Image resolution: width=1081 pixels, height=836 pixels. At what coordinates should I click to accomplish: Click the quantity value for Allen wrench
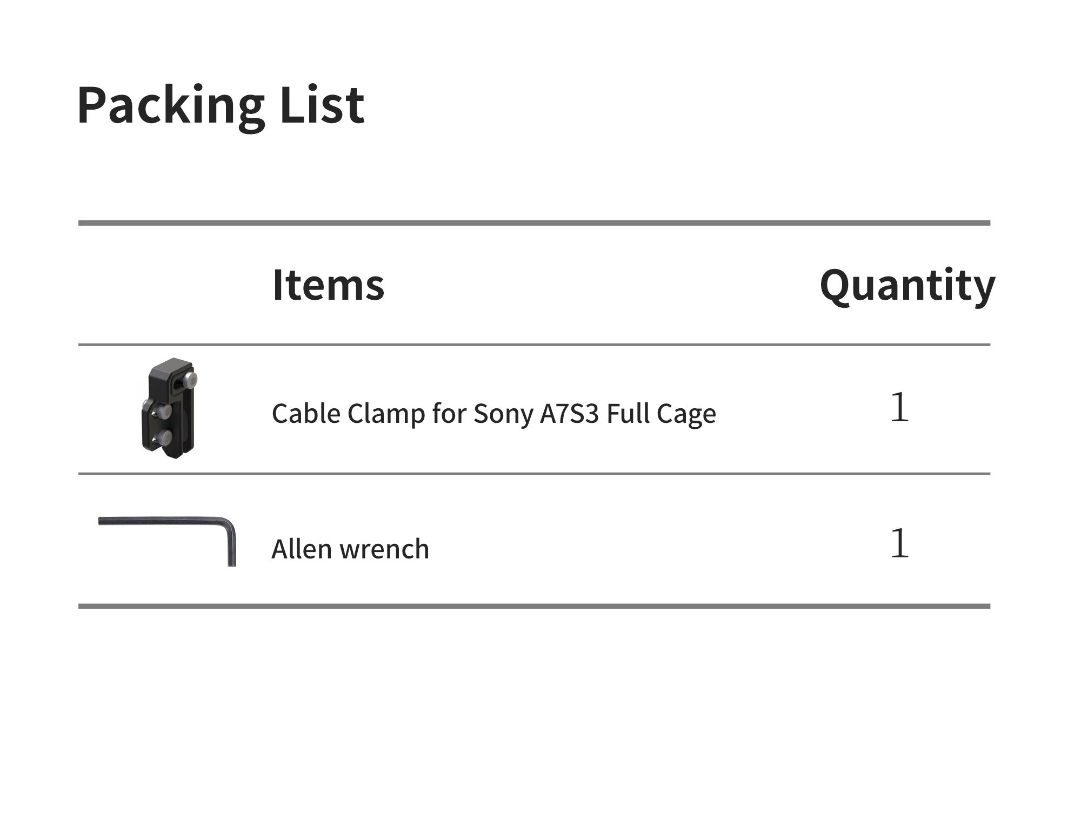pyautogui.click(x=899, y=543)
